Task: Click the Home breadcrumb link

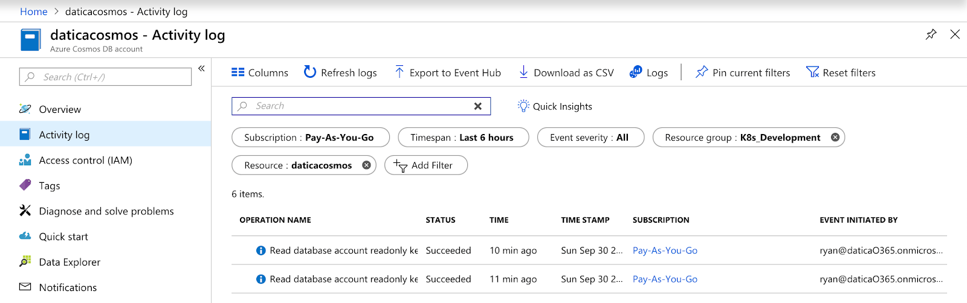Action: (34, 11)
